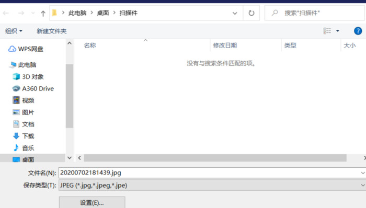Select 此电脑 in the address path
The image size is (366, 208).
[x=77, y=13]
